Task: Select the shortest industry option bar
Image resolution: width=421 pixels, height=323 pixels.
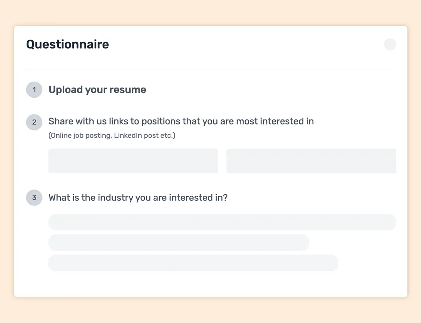Action: [179, 242]
